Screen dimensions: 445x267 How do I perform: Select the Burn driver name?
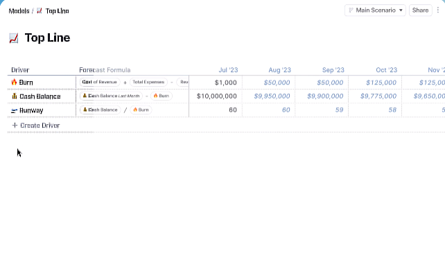(x=26, y=83)
